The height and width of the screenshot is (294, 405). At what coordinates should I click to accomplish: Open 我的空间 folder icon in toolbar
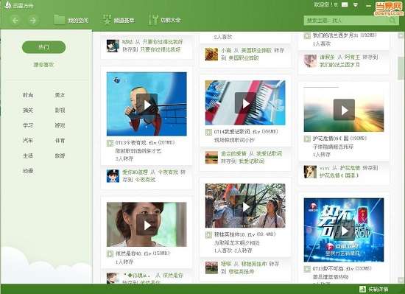click(59, 20)
